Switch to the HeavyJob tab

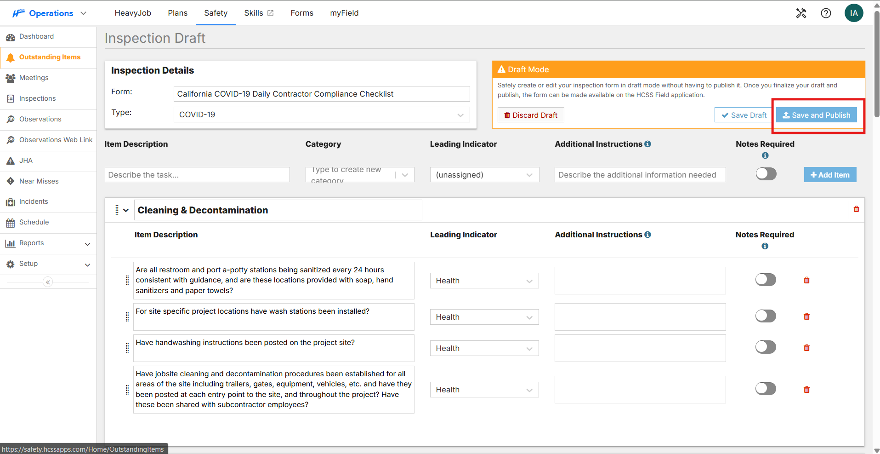click(x=133, y=13)
